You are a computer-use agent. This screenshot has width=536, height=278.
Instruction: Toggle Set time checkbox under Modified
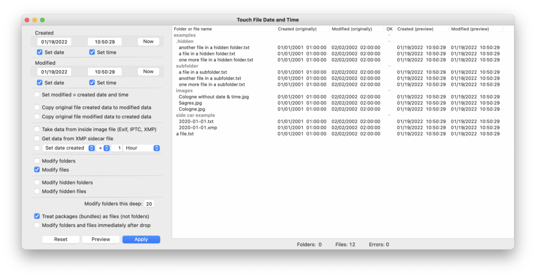(92, 82)
